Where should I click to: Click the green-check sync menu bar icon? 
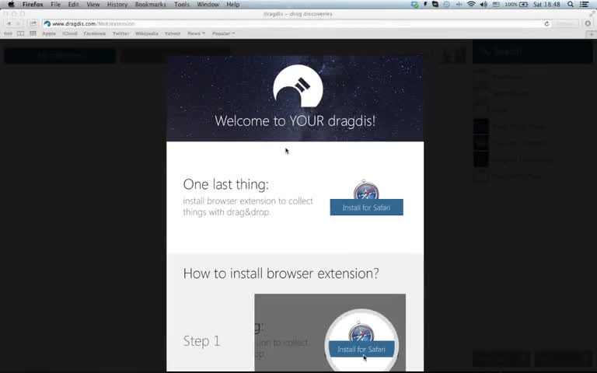[414, 5]
